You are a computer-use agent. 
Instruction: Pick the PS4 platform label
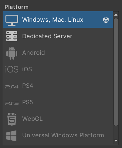[28, 86]
